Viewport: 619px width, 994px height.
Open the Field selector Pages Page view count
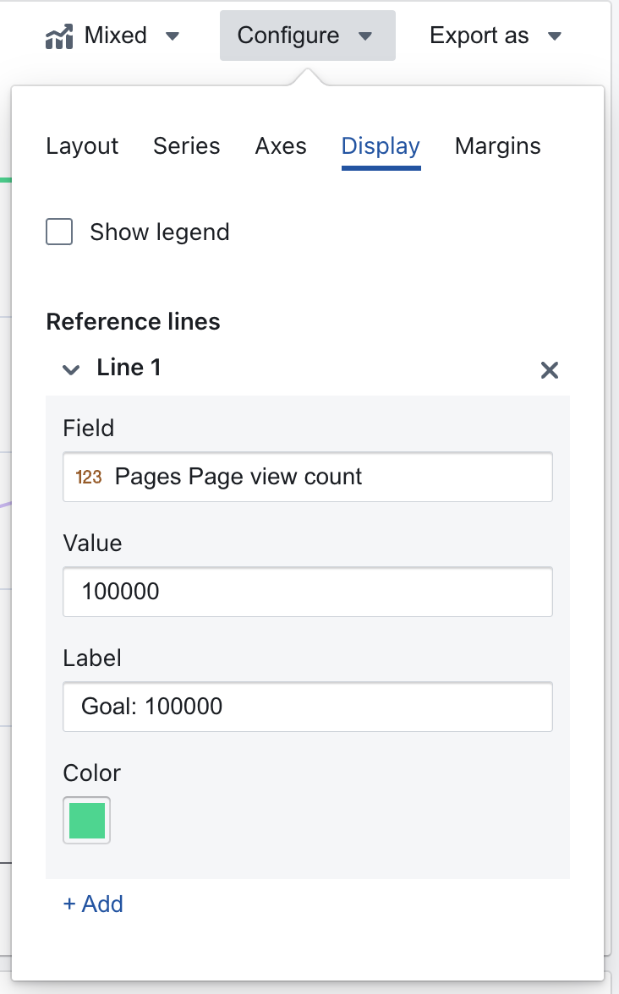tap(308, 477)
